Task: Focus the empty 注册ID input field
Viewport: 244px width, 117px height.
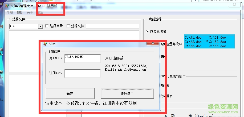Action: pyautogui.click(x=82, y=73)
